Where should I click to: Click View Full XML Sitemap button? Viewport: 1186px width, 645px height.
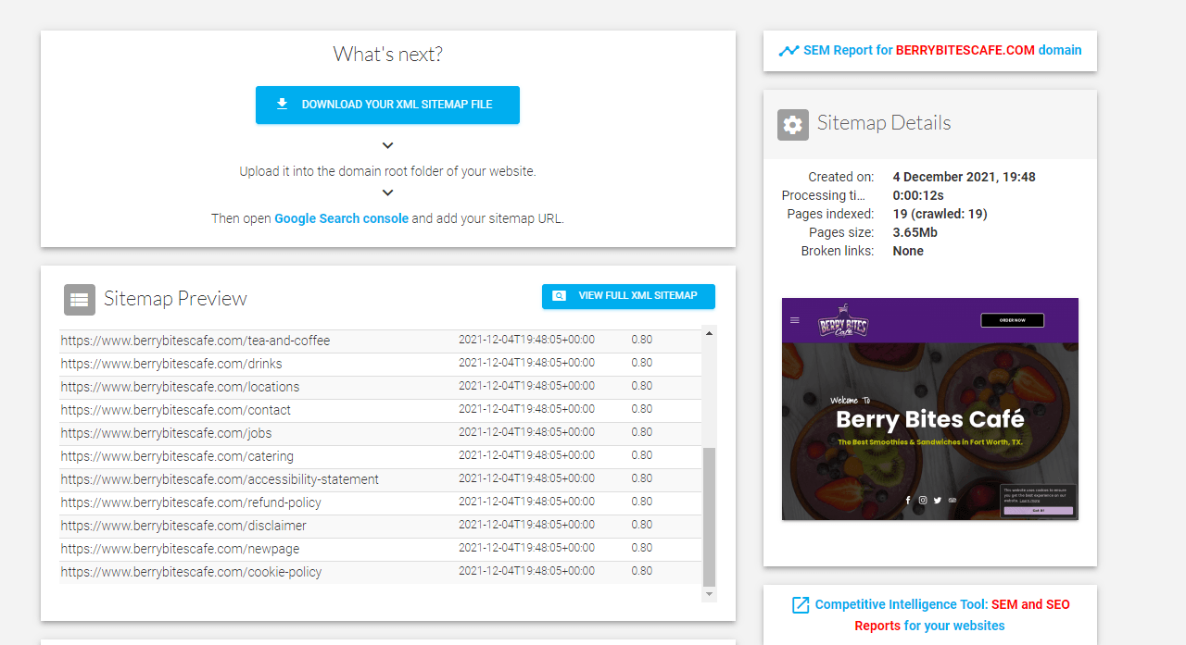(x=628, y=296)
